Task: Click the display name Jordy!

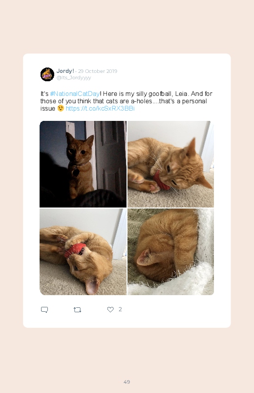Action: click(x=65, y=71)
